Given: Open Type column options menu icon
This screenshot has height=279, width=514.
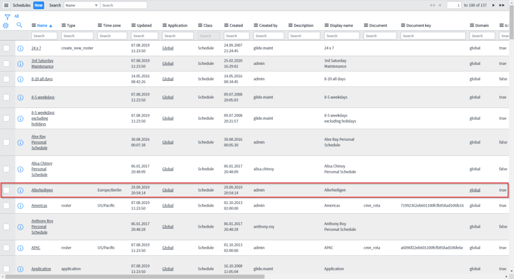Looking at the screenshot, I should point(64,26).
